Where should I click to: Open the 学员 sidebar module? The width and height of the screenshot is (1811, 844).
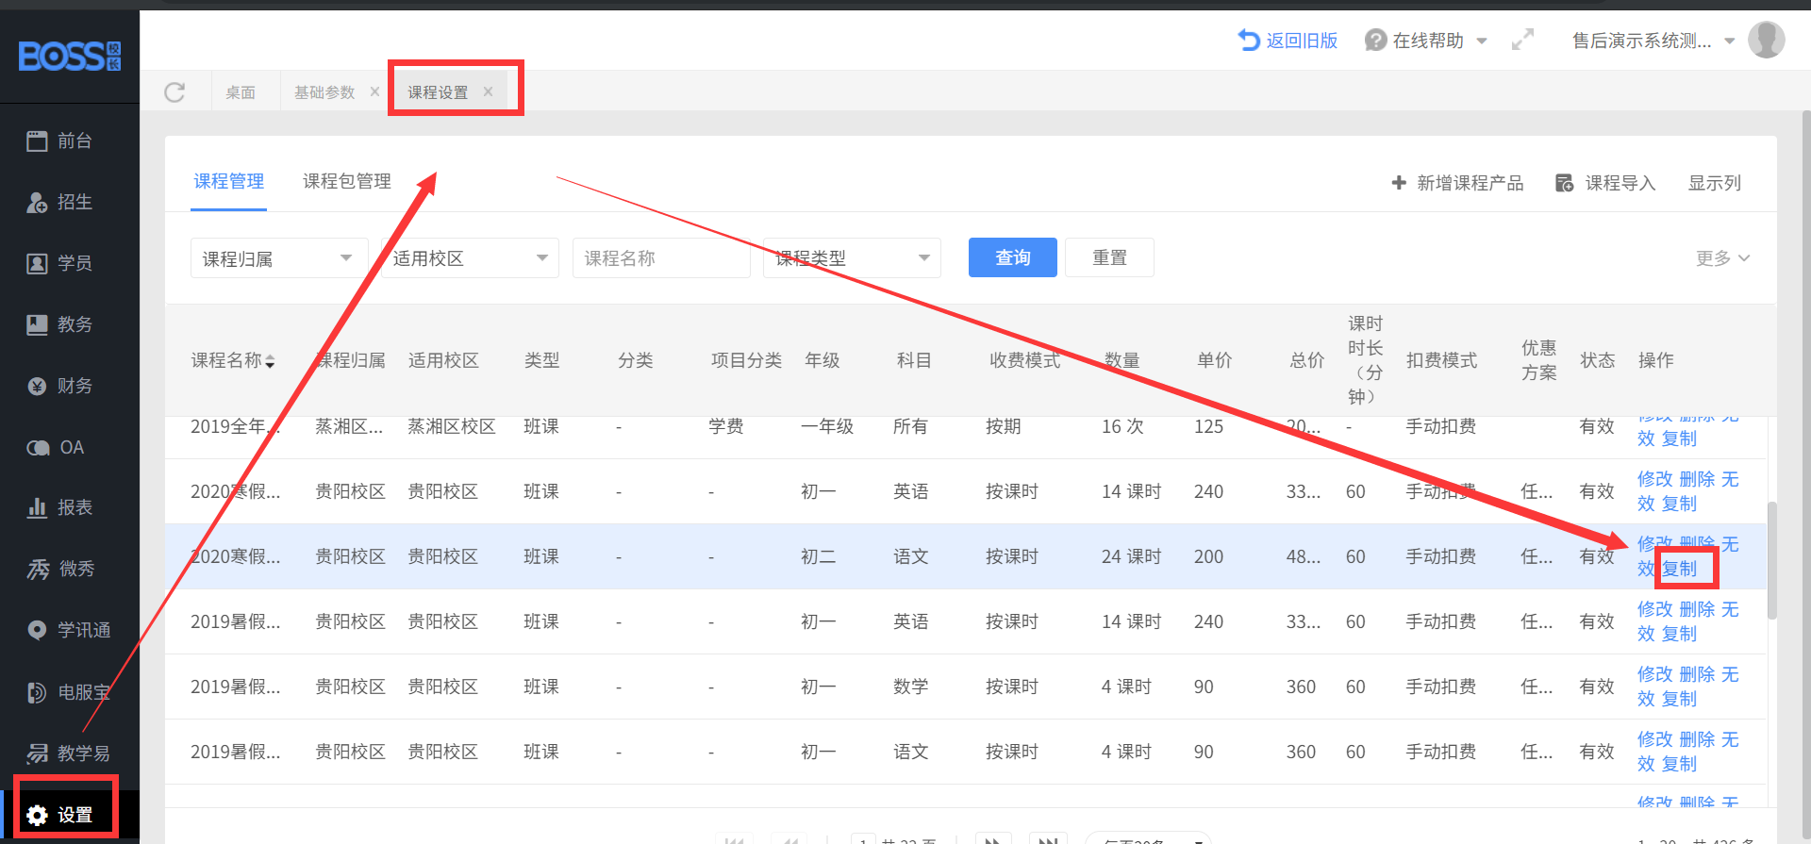point(59,264)
